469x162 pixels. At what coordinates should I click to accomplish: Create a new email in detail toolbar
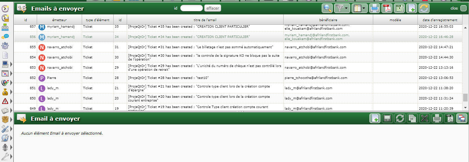(375, 119)
